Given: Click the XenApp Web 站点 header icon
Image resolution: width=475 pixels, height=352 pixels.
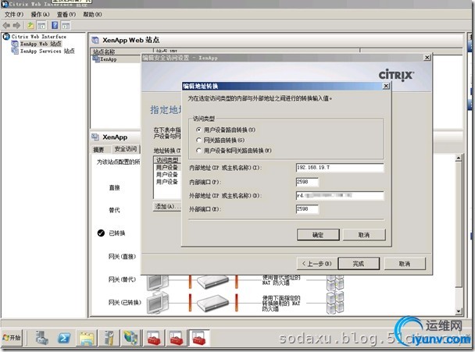Looking at the screenshot, I should (95, 40).
